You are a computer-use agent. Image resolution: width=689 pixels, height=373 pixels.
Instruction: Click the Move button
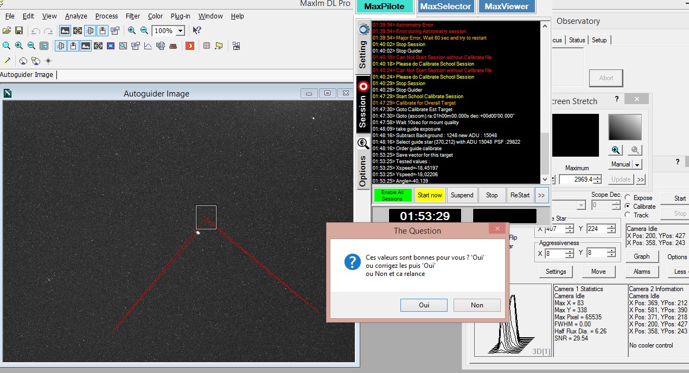click(598, 272)
